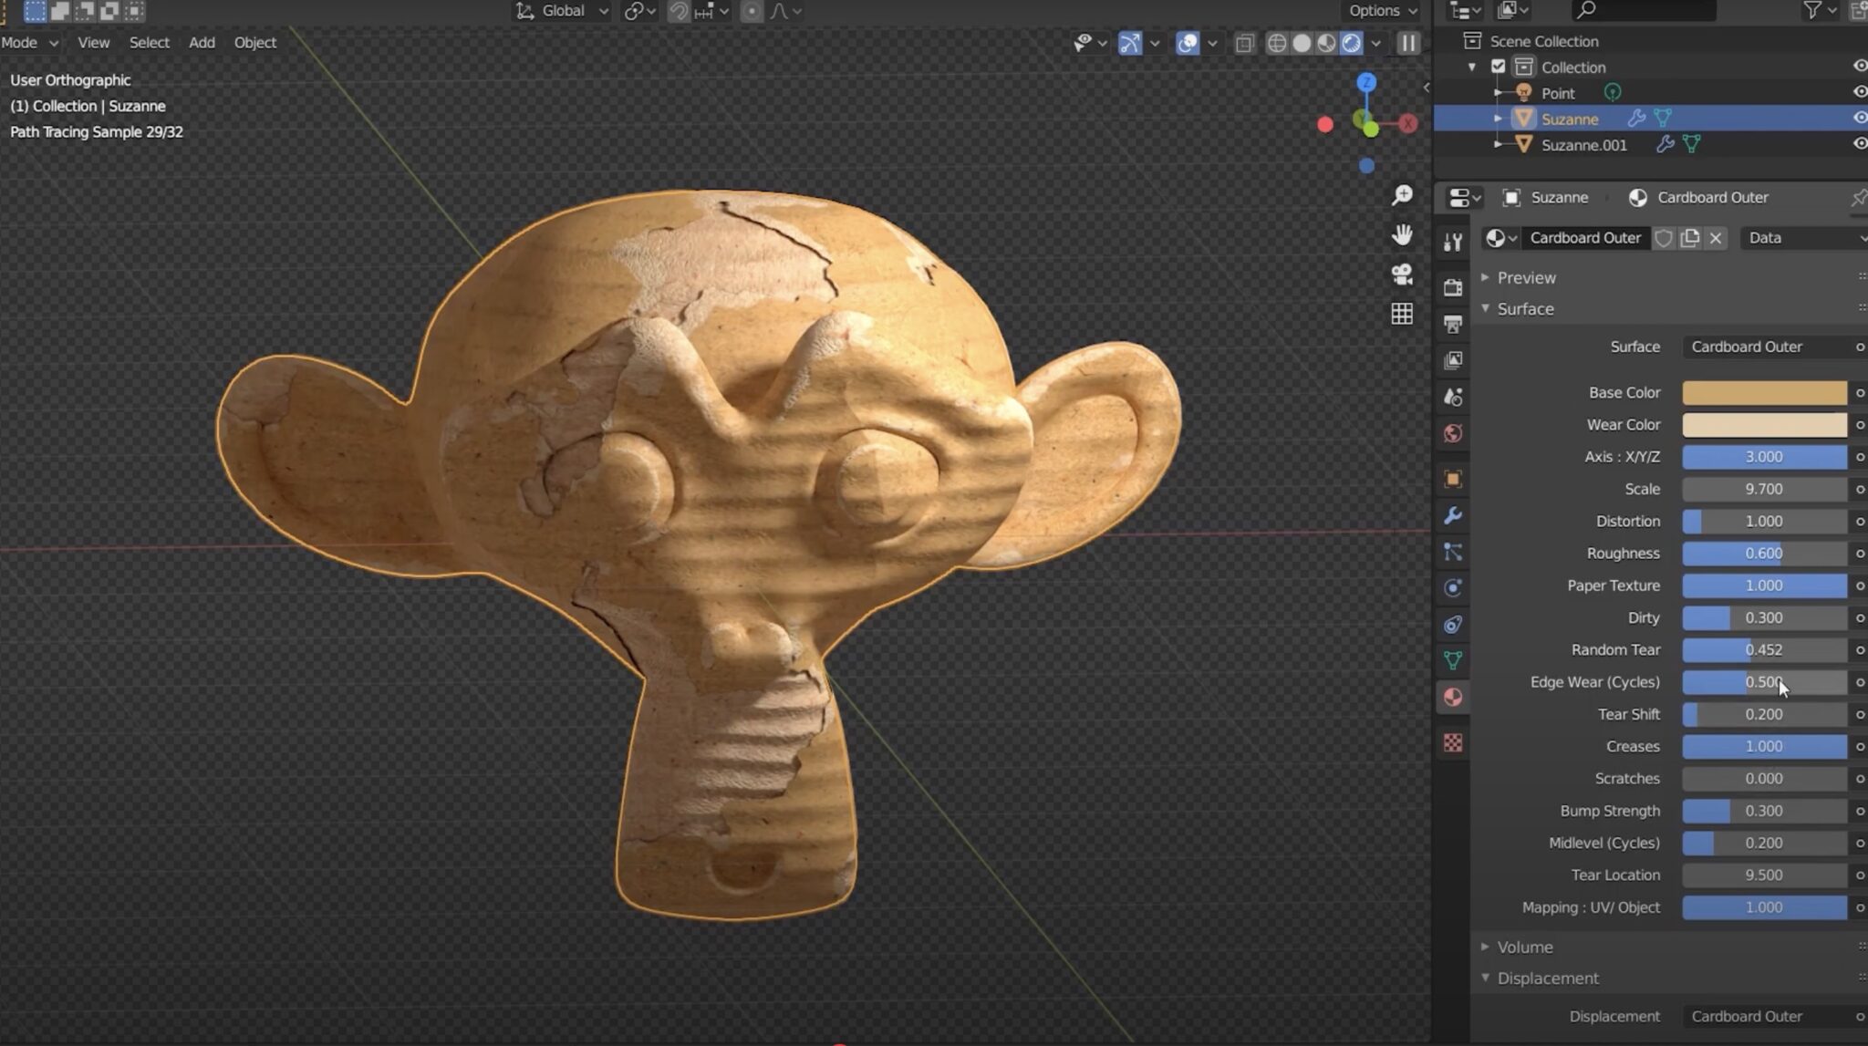Viewport: 1868px width, 1046px height.
Task: Click the Roughness value slider
Action: pos(1764,553)
